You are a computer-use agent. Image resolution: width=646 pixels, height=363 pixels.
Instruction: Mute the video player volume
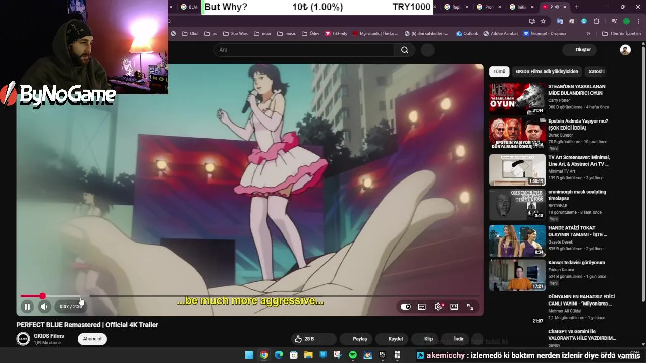point(44,306)
